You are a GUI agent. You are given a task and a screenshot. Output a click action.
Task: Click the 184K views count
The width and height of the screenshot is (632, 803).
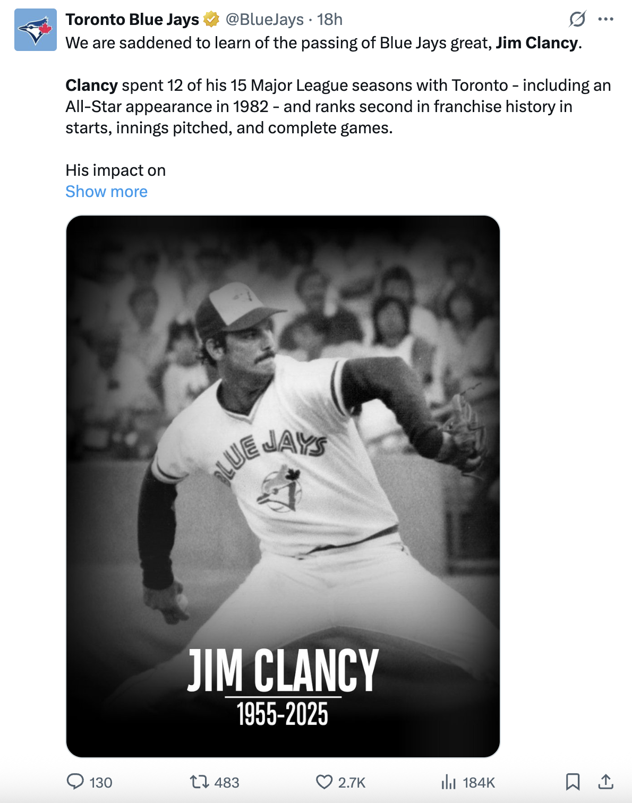coord(479,783)
